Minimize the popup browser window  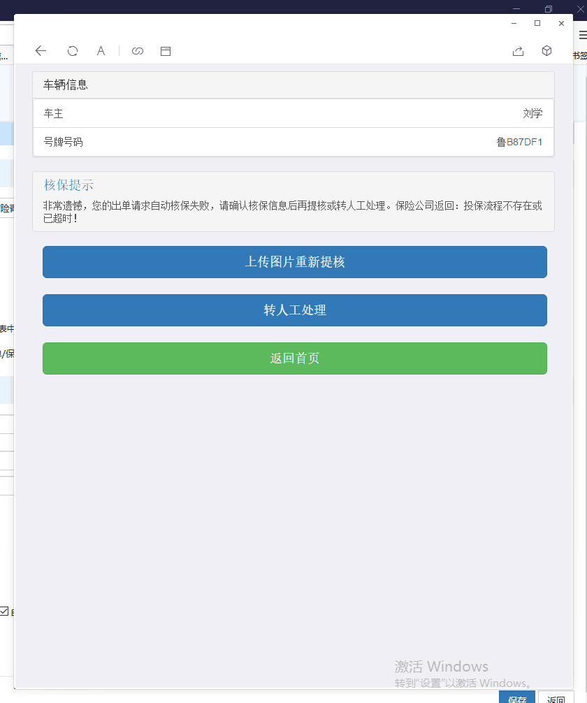[x=514, y=23]
